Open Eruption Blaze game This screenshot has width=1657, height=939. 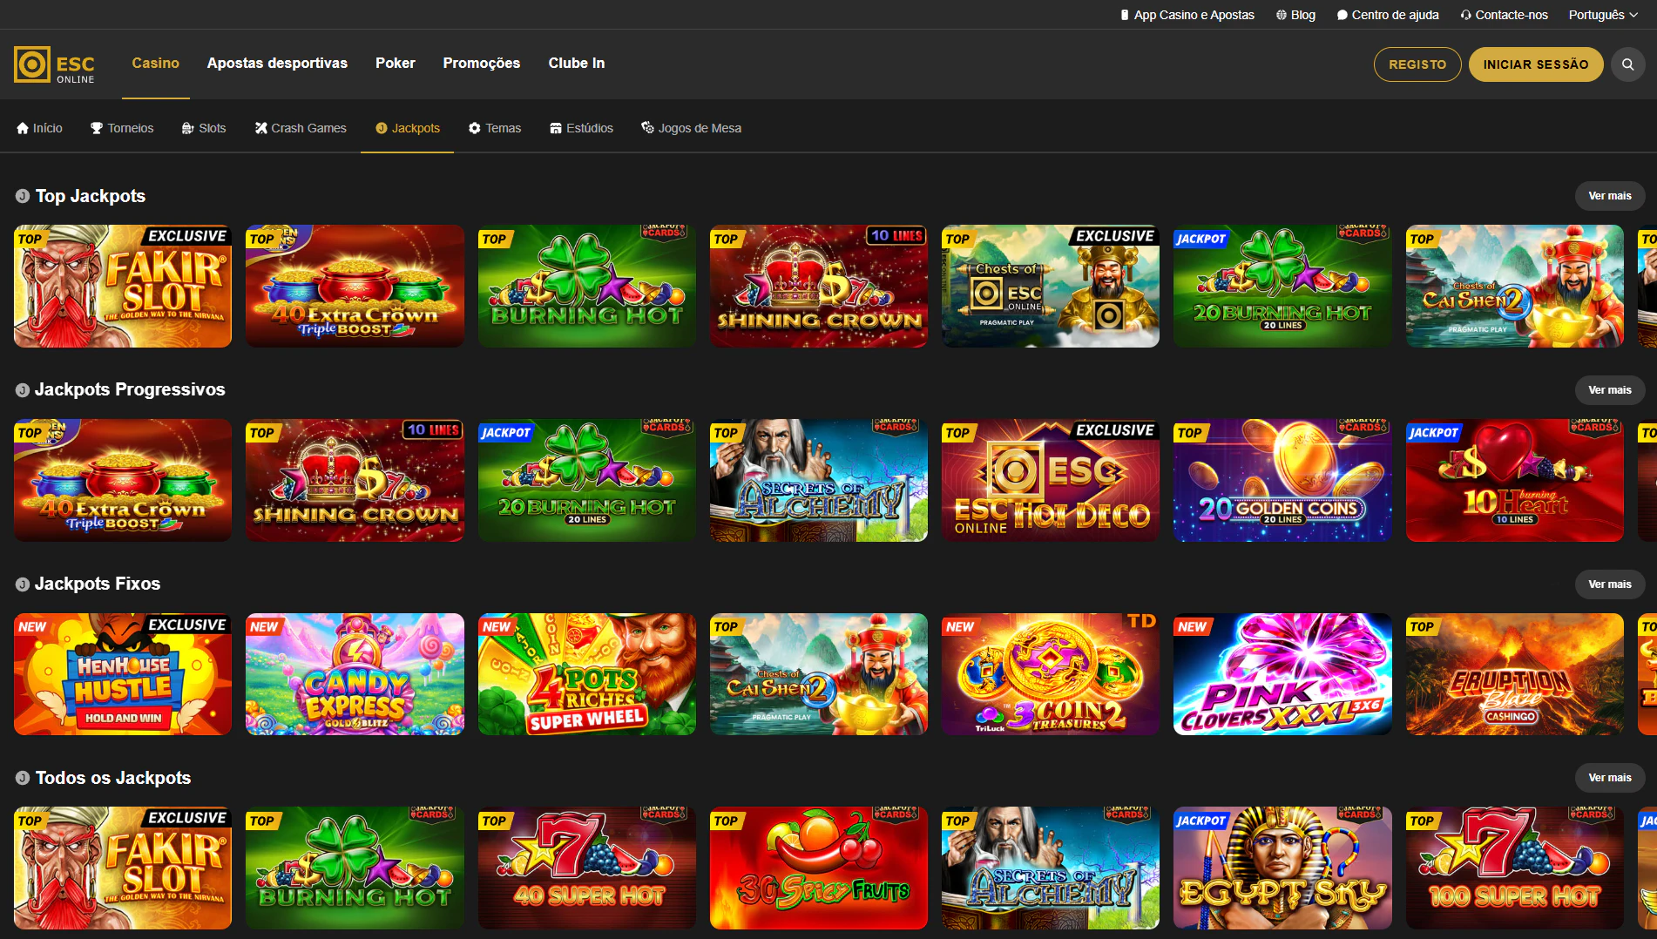[1515, 674]
